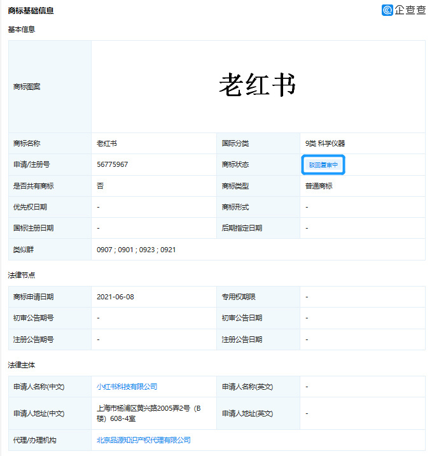Click the 代理/办理机构 field label
432x456 pixels.
click(35, 440)
